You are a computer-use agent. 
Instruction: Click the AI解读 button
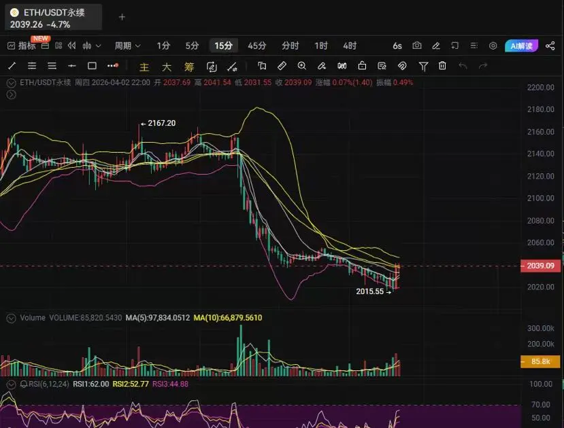[522, 46]
